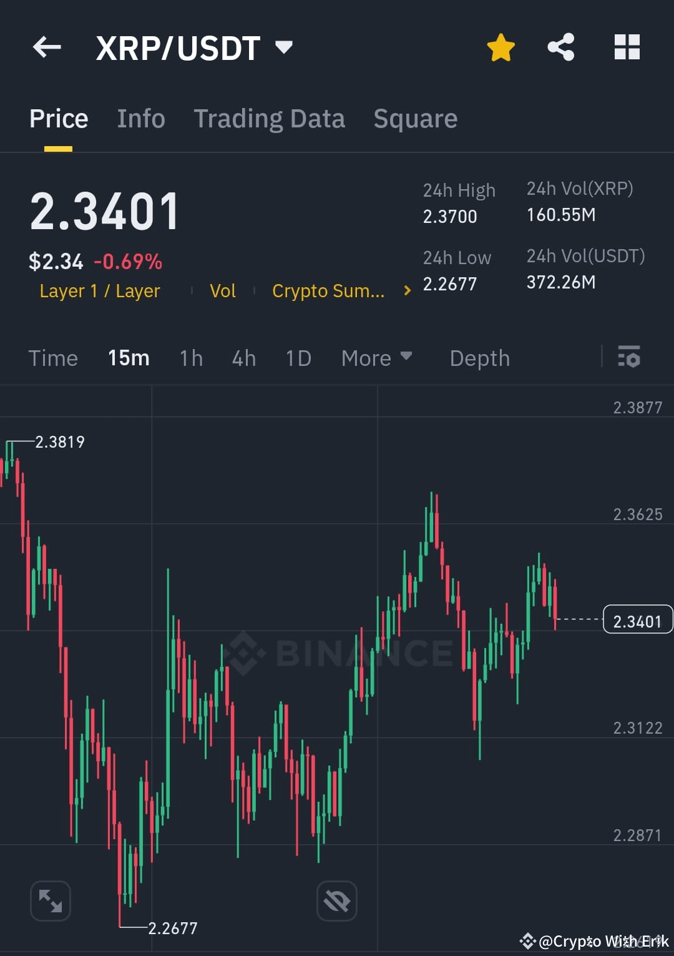Open the grid menu icon at top right
Viewport: 674px width, 956px height.
tap(627, 47)
